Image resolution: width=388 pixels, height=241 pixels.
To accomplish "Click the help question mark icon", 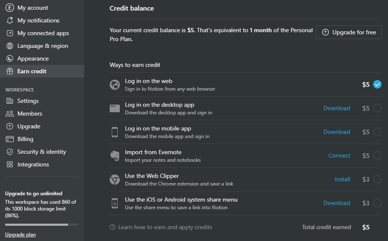I will [x=113, y=227].
